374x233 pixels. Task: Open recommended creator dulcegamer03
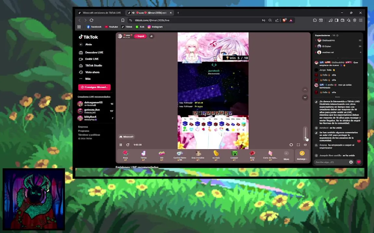(x=95, y=104)
